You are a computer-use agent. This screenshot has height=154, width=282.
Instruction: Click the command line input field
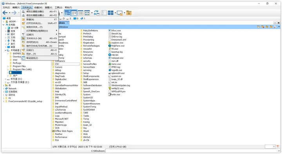[193, 151]
